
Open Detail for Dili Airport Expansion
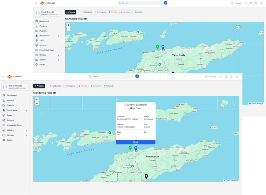[x=135, y=142]
